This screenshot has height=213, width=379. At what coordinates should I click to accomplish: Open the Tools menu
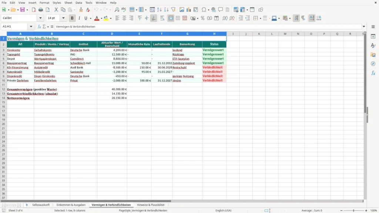(89, 3)
